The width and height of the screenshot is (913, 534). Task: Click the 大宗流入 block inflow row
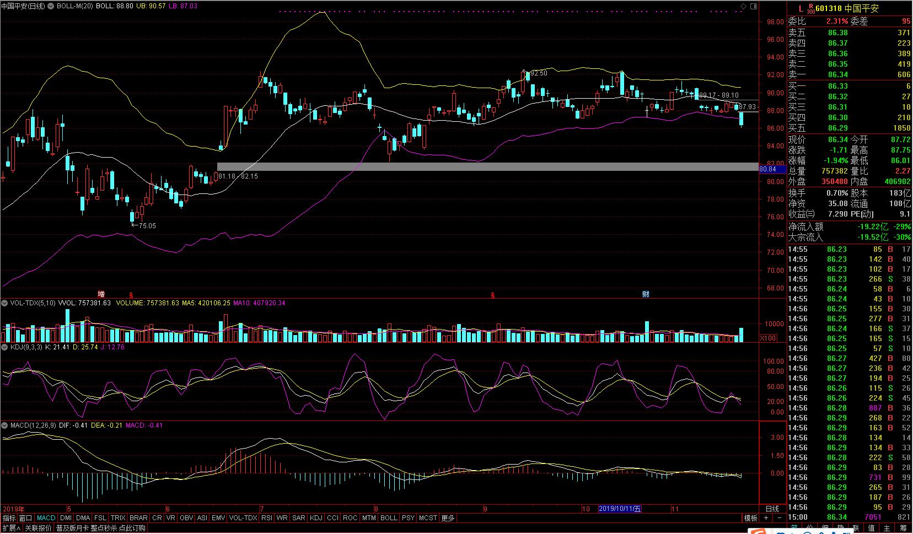click(x=849, y=238)
